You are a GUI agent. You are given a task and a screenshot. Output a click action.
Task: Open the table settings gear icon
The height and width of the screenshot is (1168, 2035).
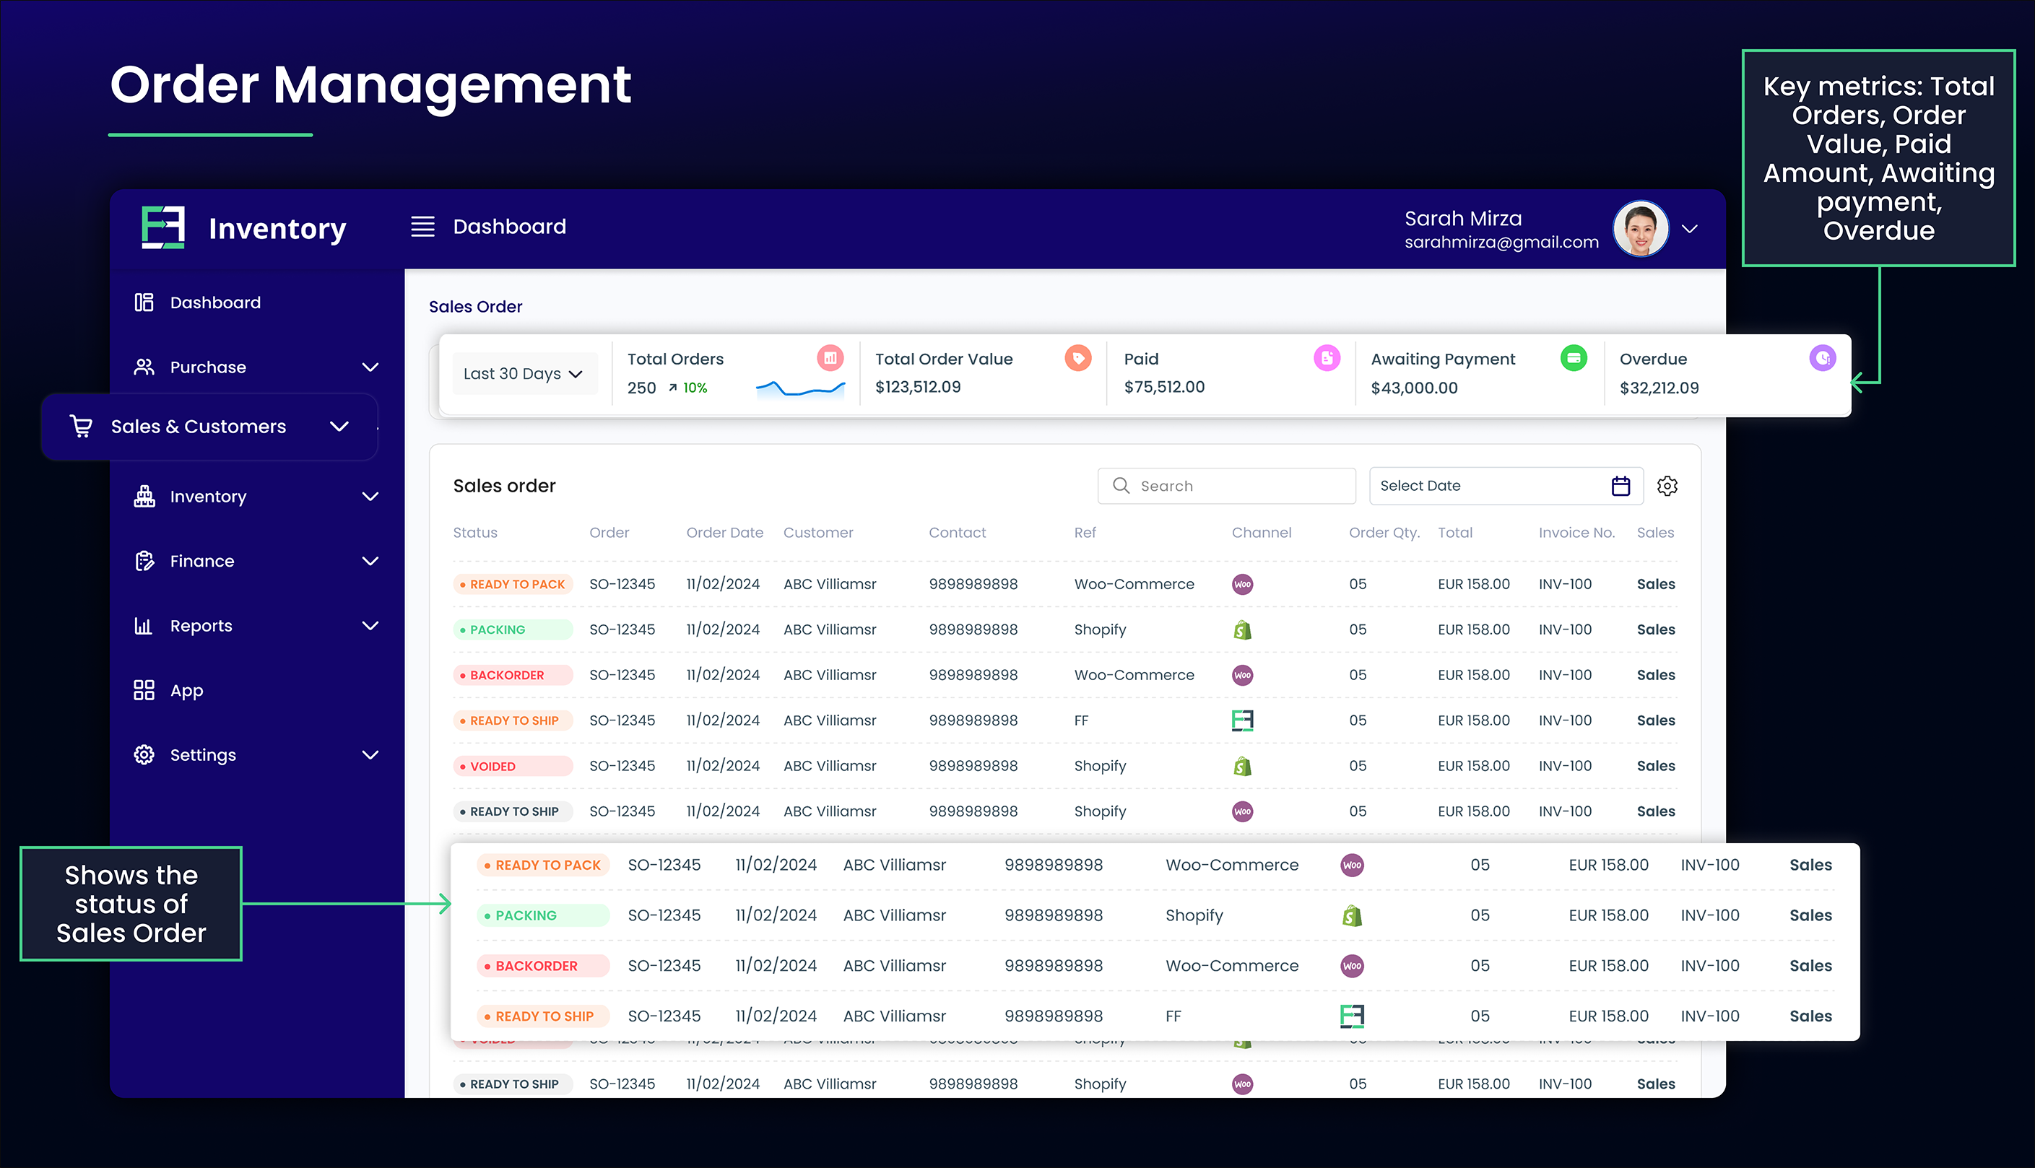1667,486
